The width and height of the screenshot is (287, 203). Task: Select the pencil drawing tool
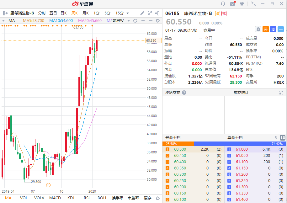(x=142, y=13)
